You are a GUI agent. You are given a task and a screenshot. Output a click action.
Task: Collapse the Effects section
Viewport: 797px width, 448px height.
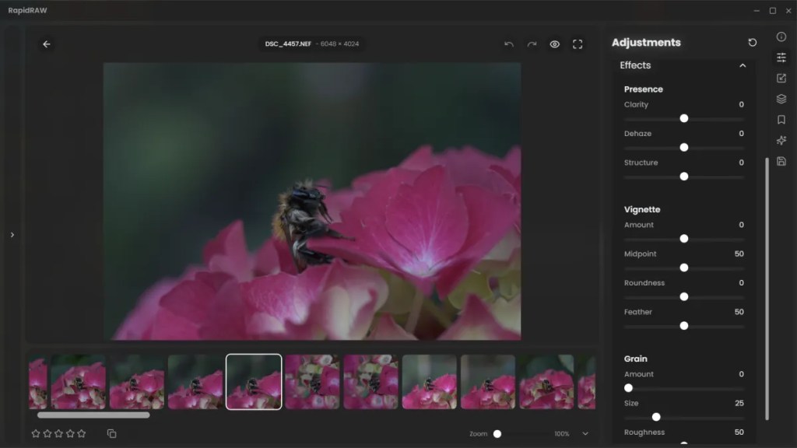point(743,65)
